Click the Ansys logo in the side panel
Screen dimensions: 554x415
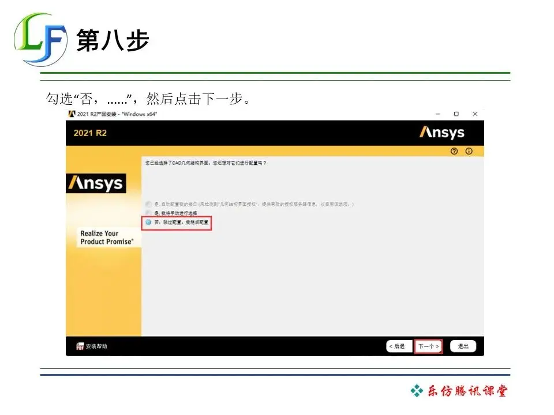point(96,183)
